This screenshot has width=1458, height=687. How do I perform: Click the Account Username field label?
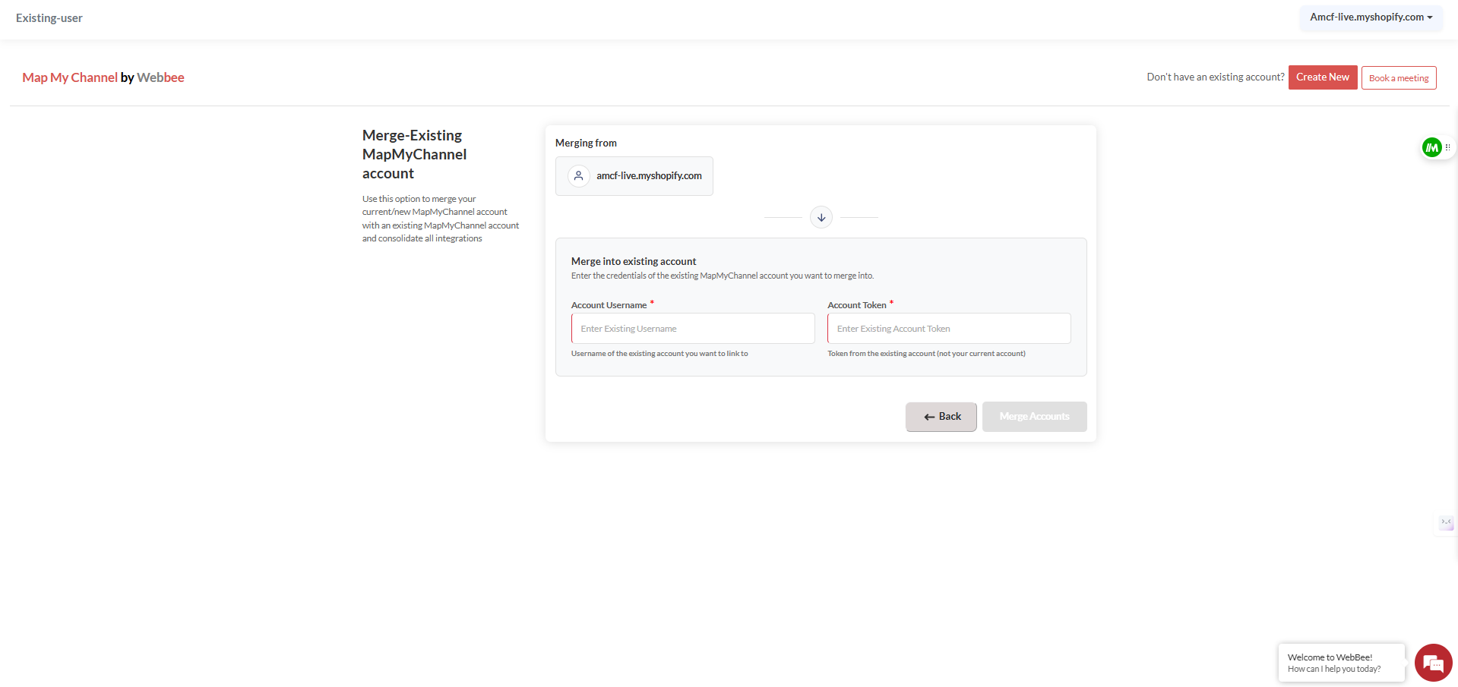[x=609, y=305]
